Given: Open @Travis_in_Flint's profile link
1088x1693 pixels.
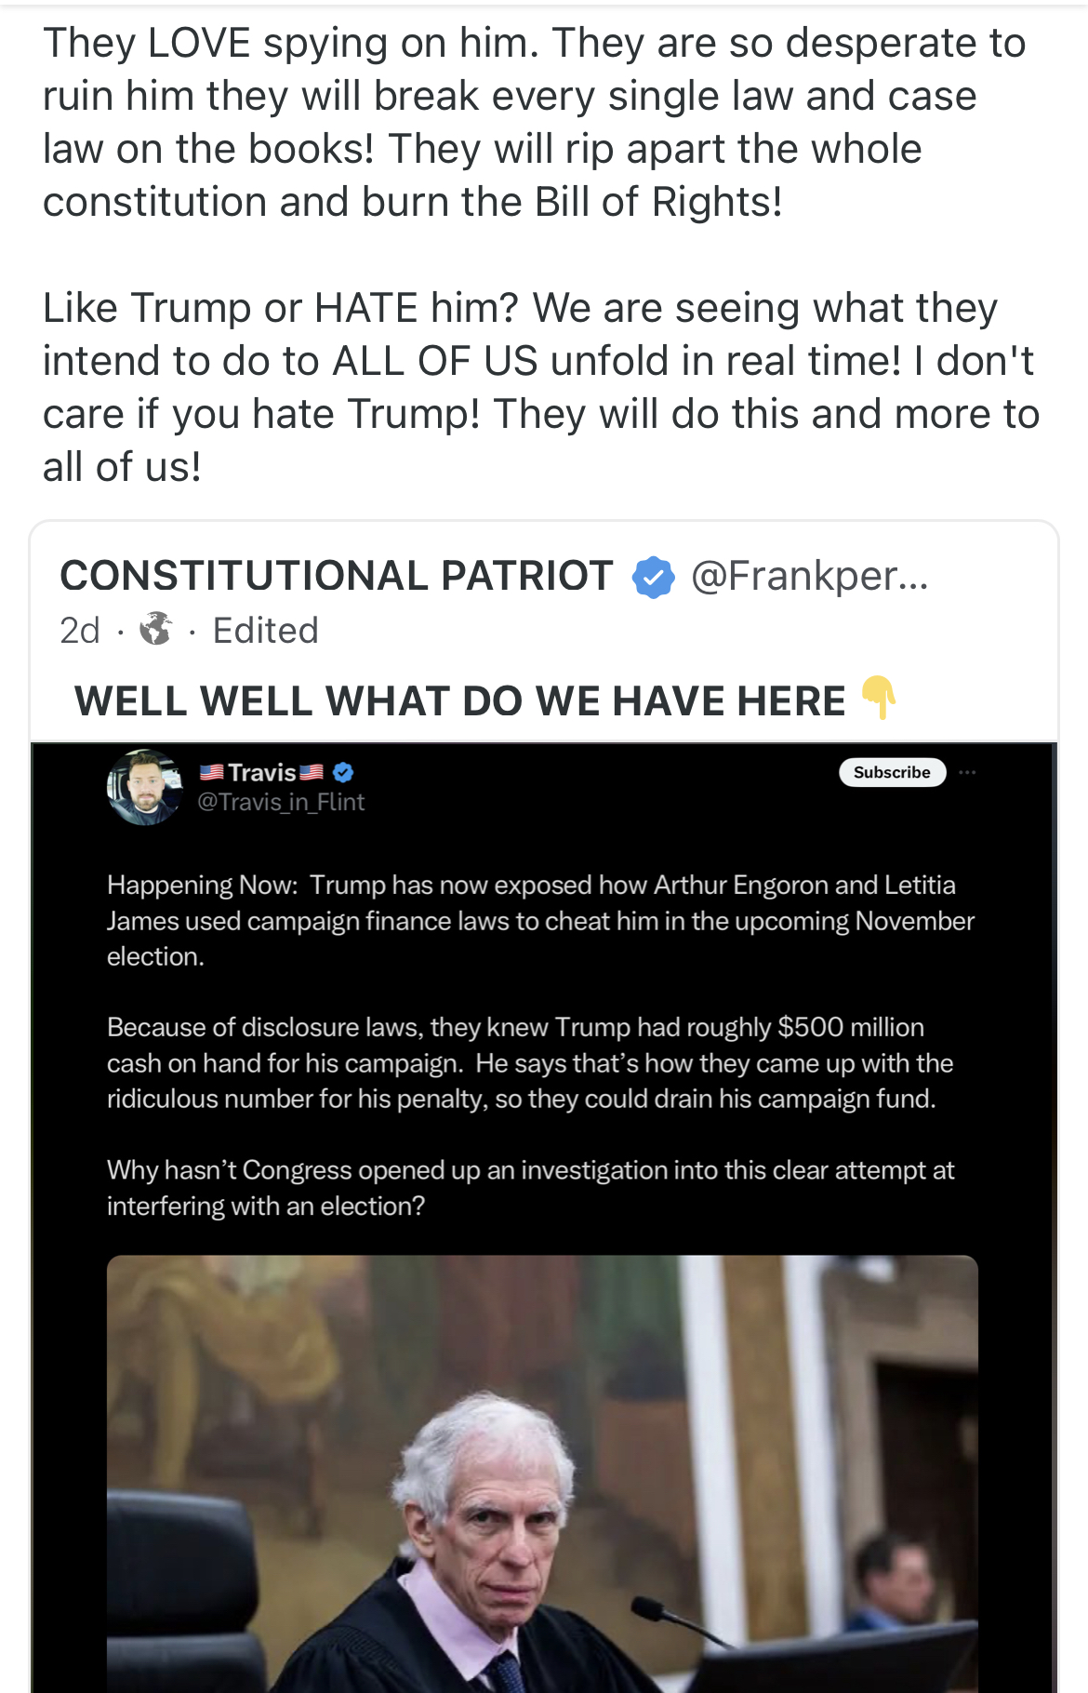Looking at the screenshot, I should (280, 801).
